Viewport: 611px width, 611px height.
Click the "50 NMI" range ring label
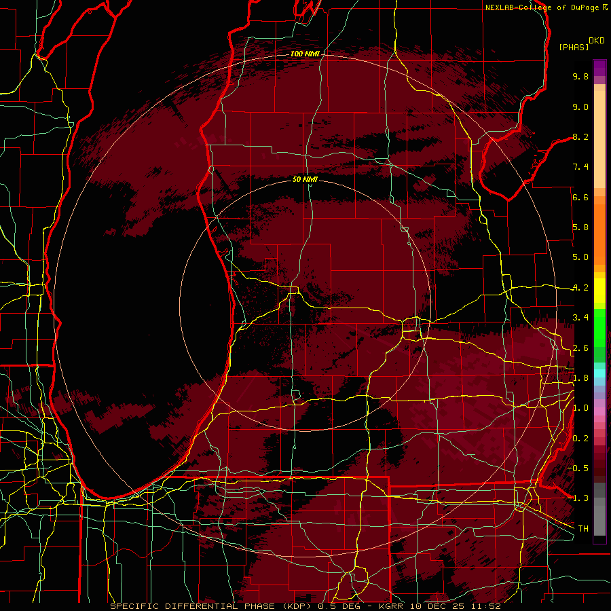tap(305, 179)
